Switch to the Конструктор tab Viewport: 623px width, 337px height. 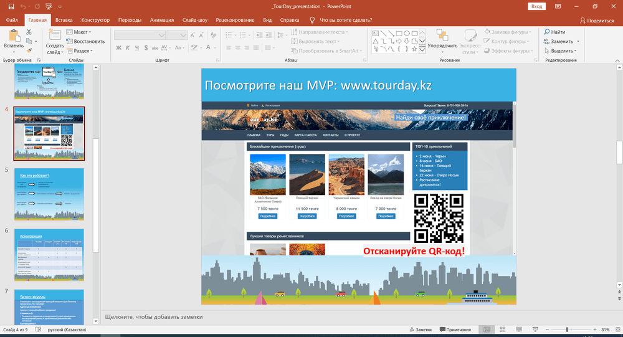tap(95, 20)
